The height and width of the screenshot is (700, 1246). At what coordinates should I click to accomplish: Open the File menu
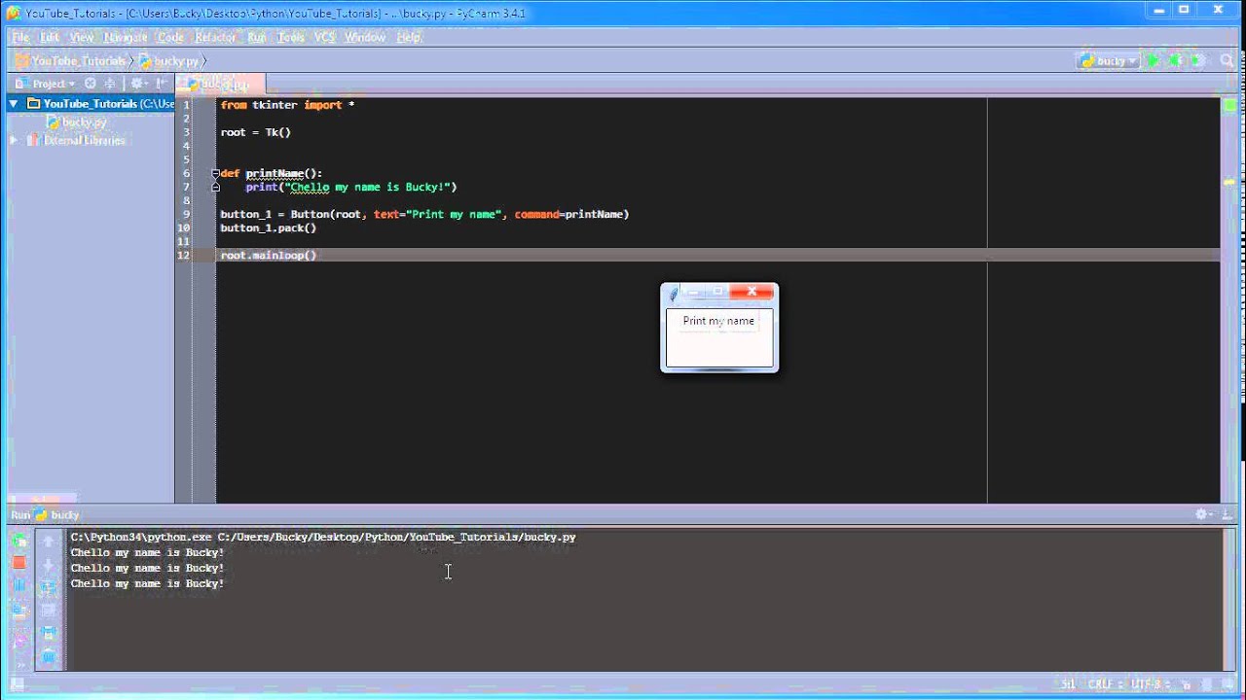[x=20, y=37]
